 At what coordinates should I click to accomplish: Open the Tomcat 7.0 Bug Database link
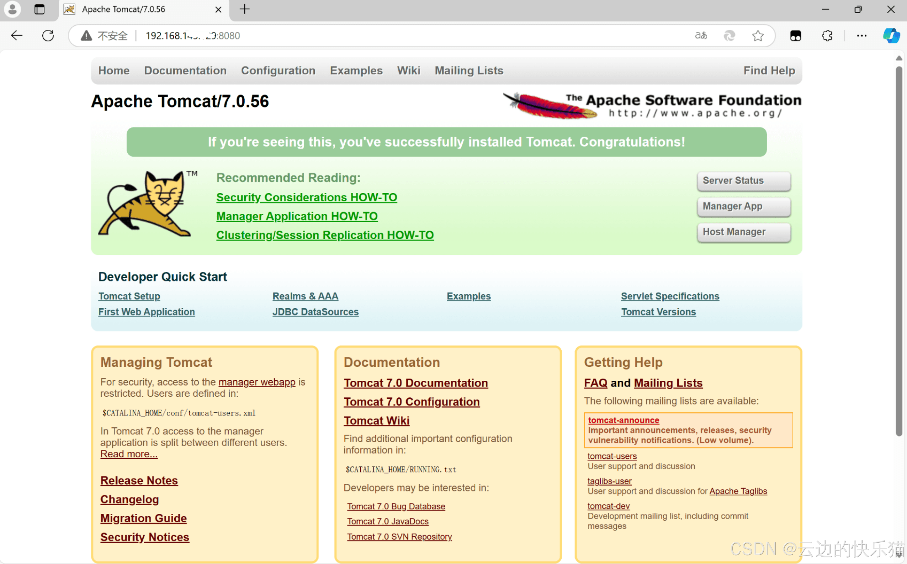[x=396, y=507]
